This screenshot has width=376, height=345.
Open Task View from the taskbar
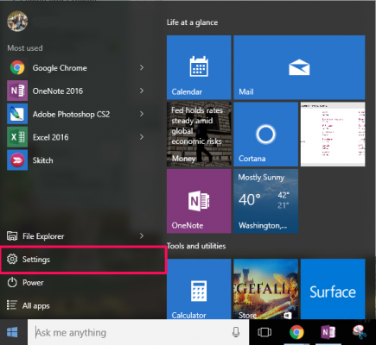264,332
